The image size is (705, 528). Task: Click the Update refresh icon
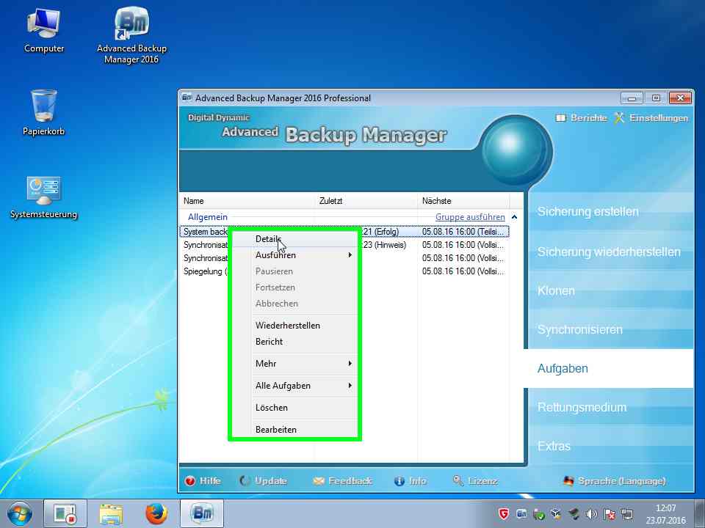pos(245,481)
